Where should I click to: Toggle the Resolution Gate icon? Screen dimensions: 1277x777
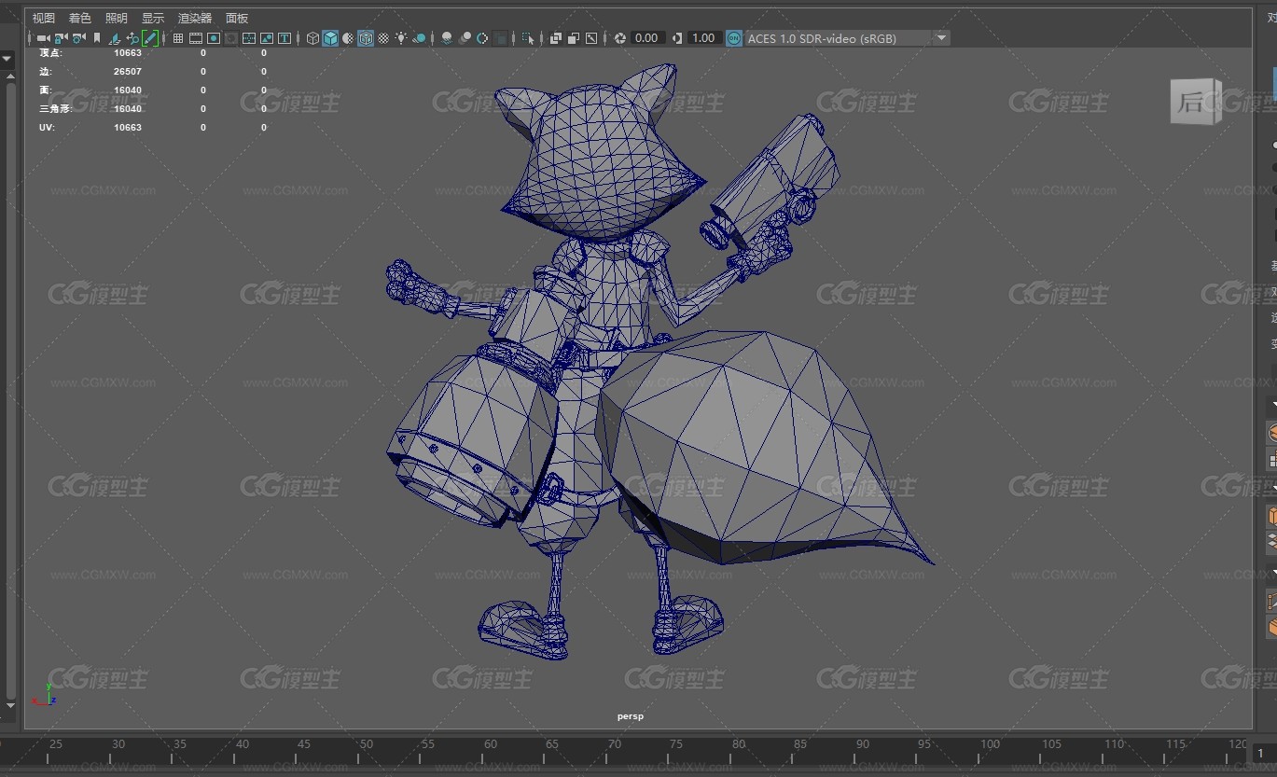coord(214,38)
